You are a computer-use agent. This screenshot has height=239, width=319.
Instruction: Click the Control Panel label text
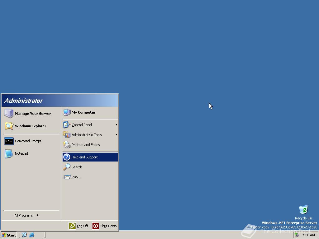click(82, 125)
